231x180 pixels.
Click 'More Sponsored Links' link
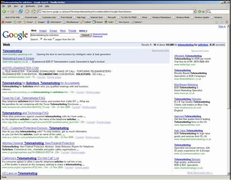click(x=200, y=173)
